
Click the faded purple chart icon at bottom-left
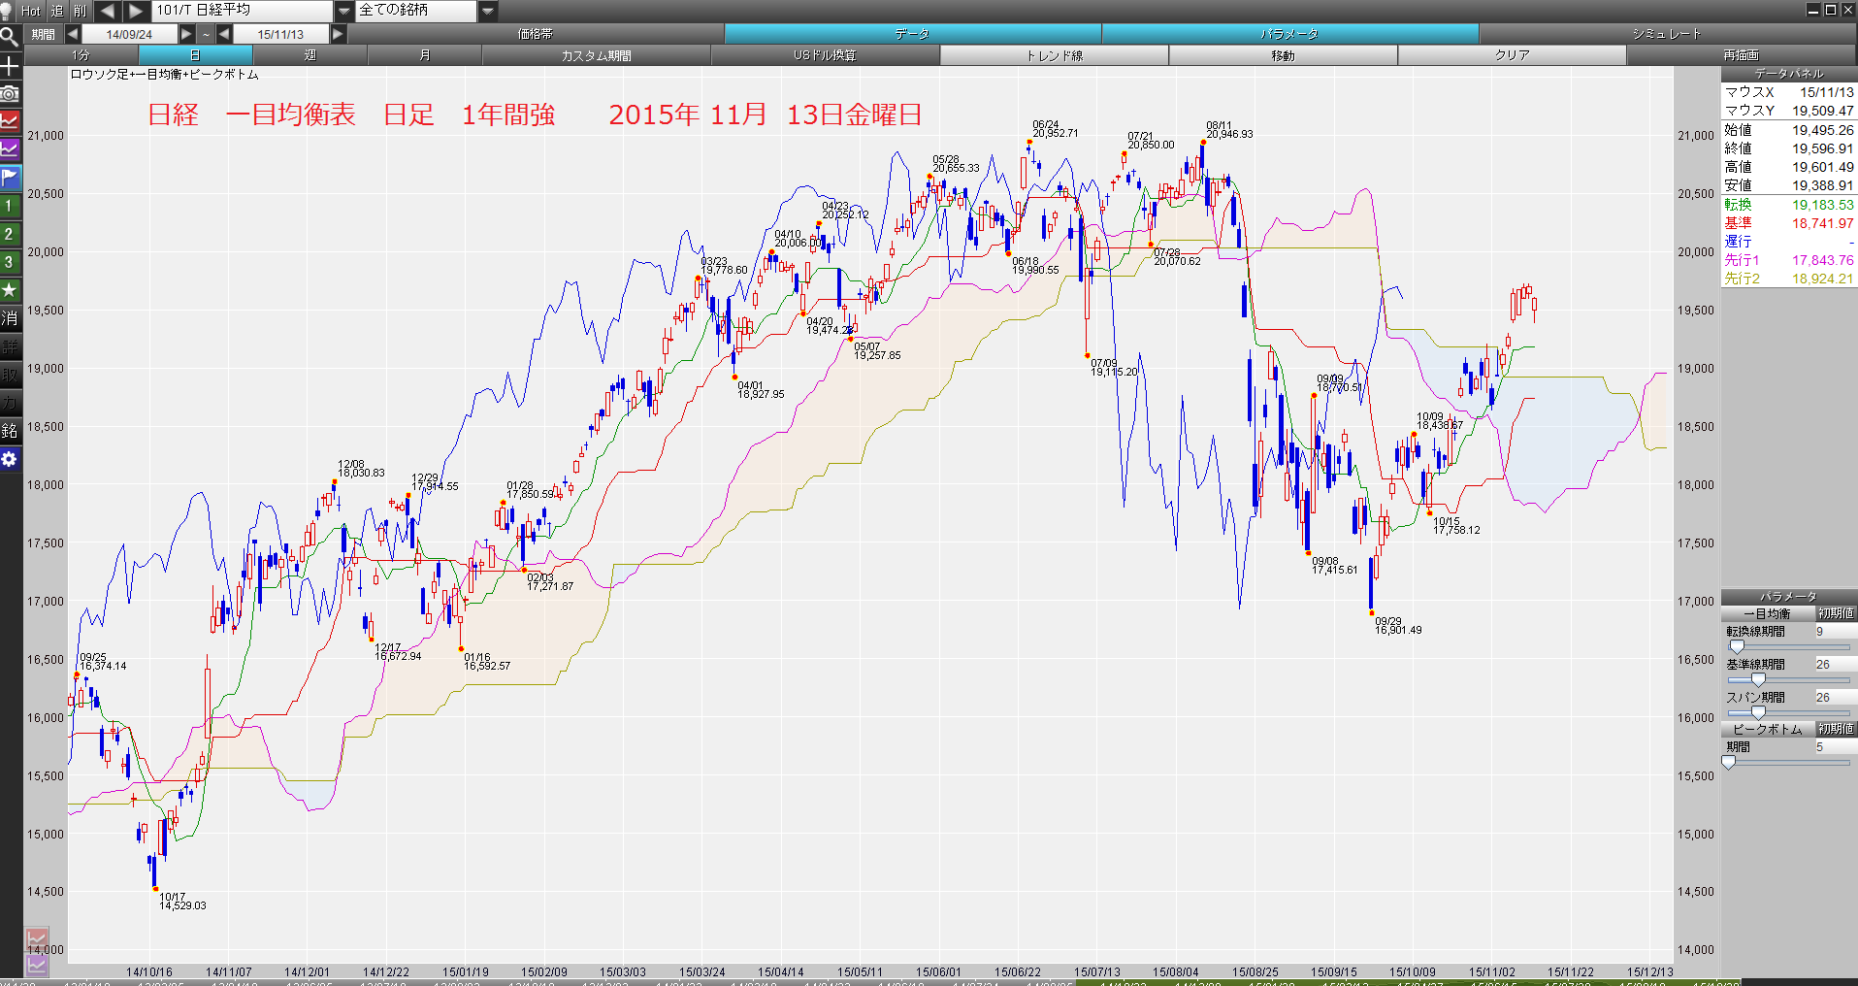point(37,965)
